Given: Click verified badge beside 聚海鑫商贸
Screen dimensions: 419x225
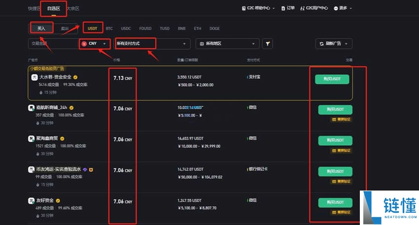Looking at the screenshot, I should [x=62, y=138].
